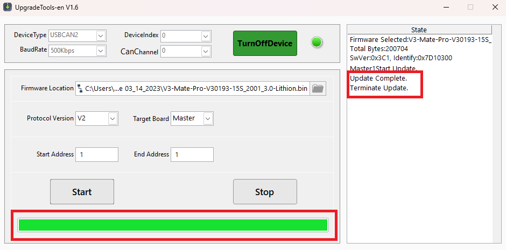
Task: Click the Firmware Location path field
Action: pyautogui.click(x=193, y=88)
